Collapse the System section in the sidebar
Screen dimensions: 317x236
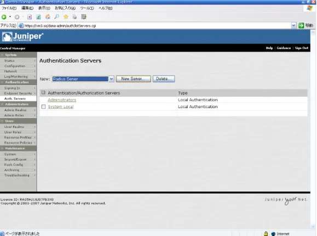[x=2, y=55]
